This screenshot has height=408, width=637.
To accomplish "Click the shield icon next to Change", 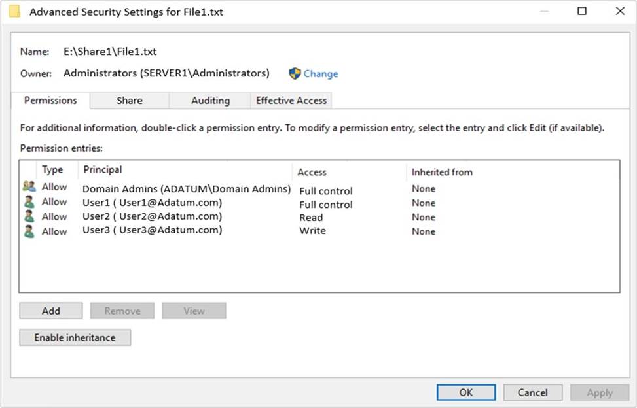I will pos(295,74).
